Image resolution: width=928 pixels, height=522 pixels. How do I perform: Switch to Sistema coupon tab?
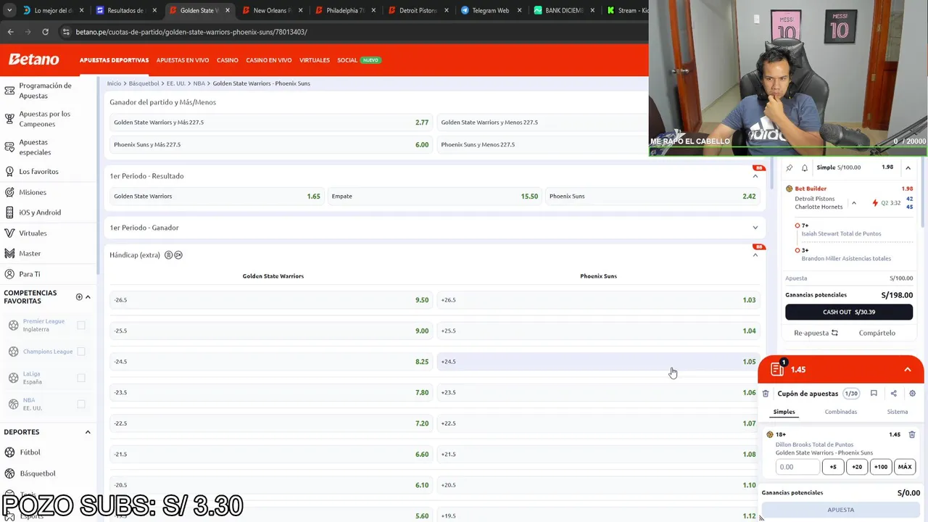pos(897,412)
